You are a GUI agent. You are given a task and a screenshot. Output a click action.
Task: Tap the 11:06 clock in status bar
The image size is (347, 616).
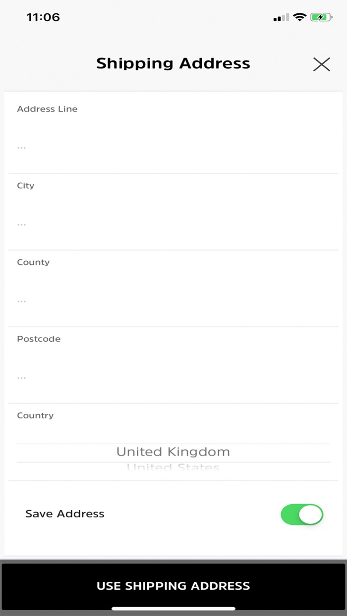coord(43,17)
